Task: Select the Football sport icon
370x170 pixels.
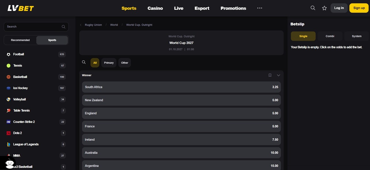Action: tap(8, 54)
